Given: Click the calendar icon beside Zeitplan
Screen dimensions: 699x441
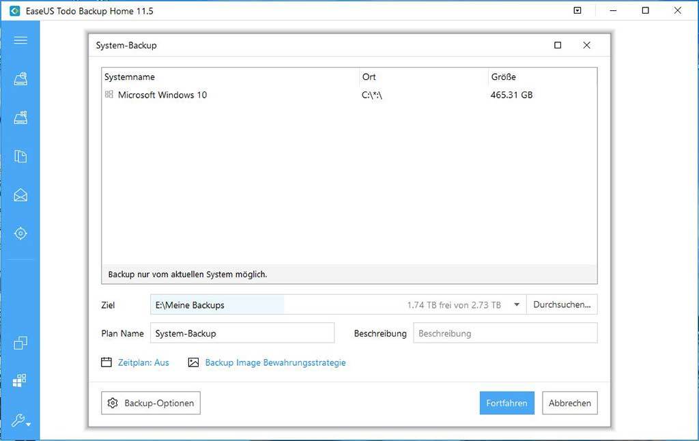Looking at the screenshot, I should click(x=106, y=362).
